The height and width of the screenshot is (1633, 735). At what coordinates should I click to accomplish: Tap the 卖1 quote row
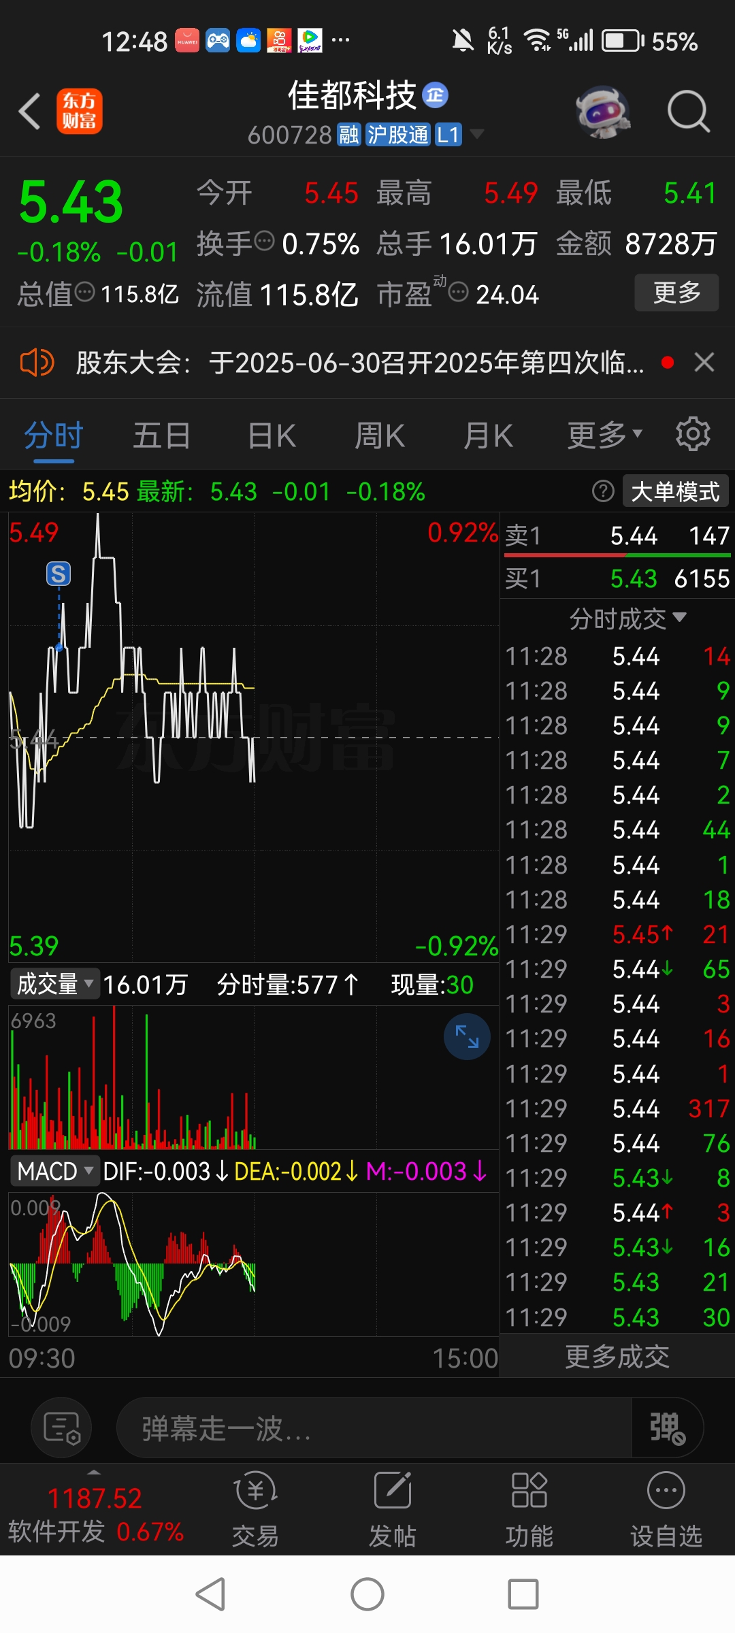(617, 536)
